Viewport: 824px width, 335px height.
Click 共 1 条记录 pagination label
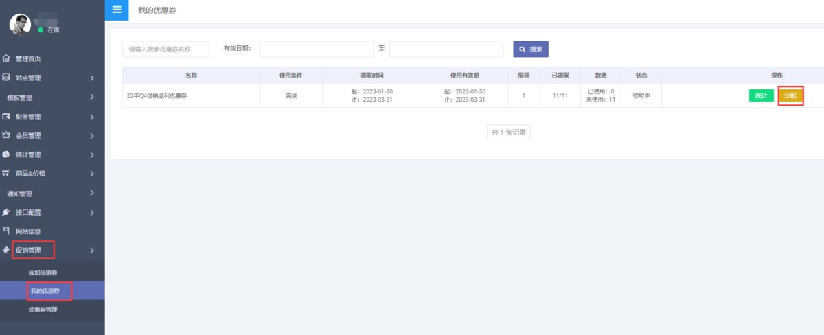click(509, 132)
